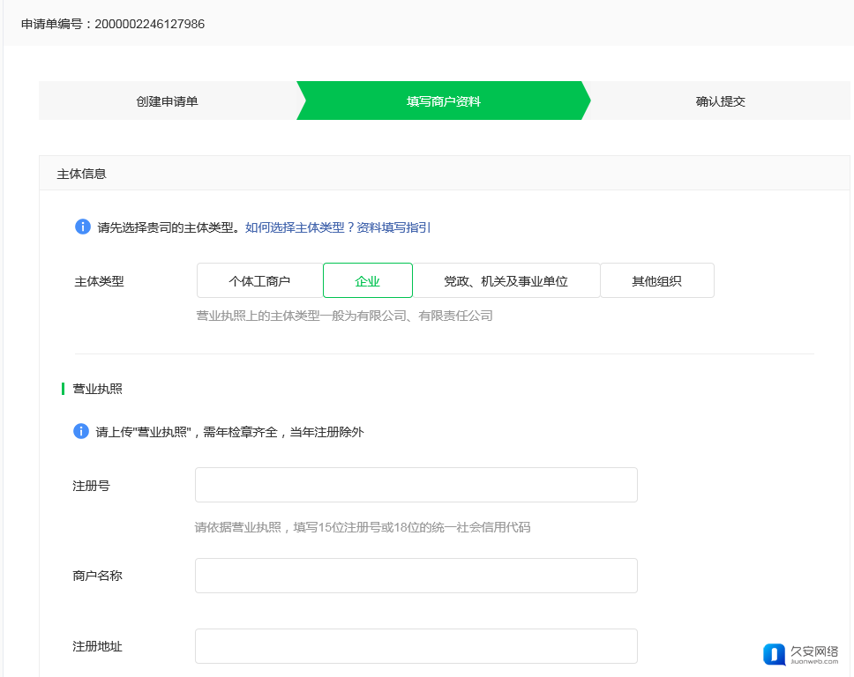Jump to the 确认提交 step

point(720,101)
